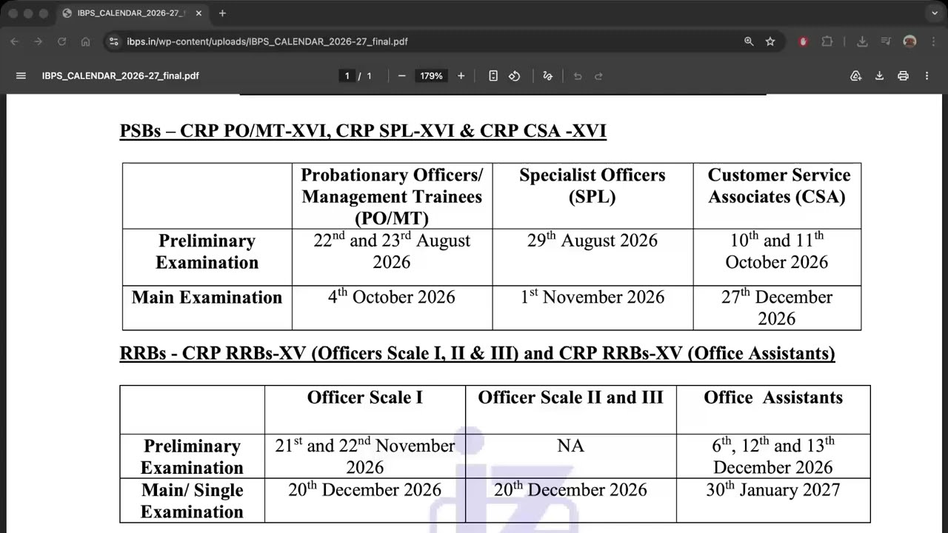This screenshot has width=948, height=533.
Task: Rotate the PDF counterclockwise
Action: tap(514, 76)
